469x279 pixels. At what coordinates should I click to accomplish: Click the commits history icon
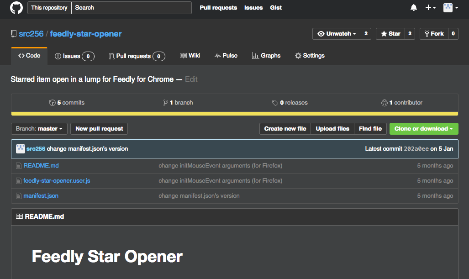click(x=53, y=103)
